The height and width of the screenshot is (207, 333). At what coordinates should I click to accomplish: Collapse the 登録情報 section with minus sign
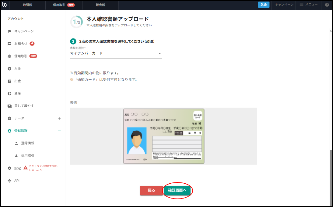pyautogui.click(x=59, y=130)
